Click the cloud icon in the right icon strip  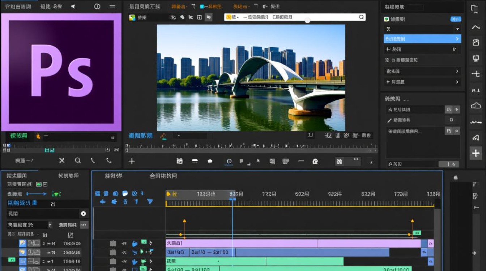(476, 106)
